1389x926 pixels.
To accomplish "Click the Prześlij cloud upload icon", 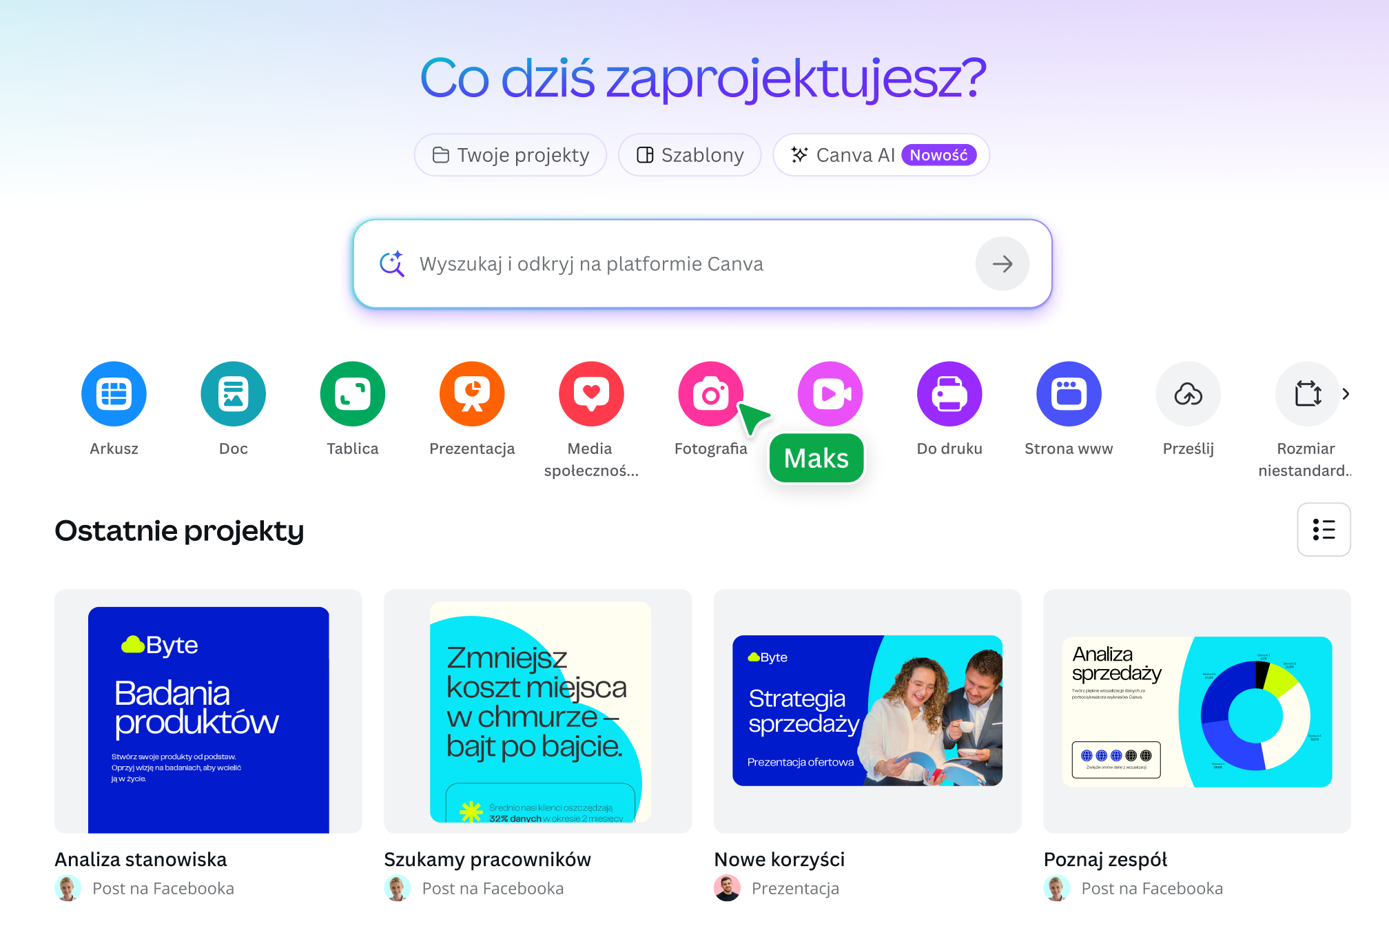I will click(x=1189, y=394).
